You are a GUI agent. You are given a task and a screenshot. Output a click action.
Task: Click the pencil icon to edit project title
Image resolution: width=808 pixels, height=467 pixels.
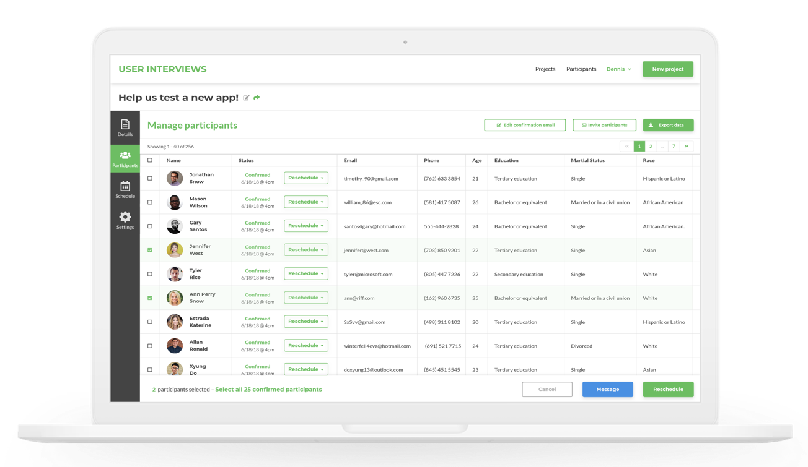[x=246, y=98]
